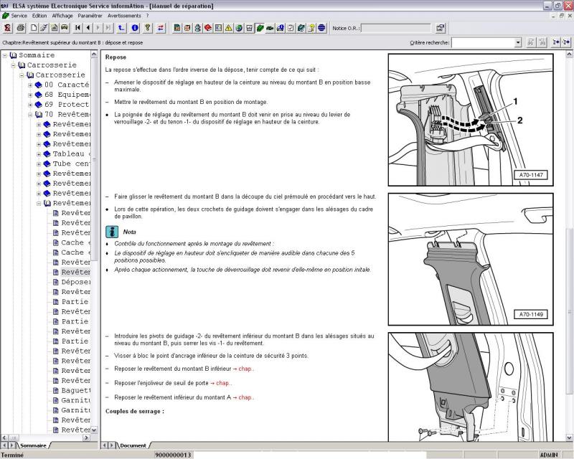Select the '69 Protect' chapter in tree

(x=67, y=105)
